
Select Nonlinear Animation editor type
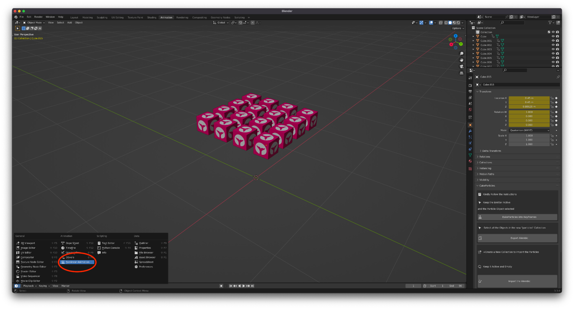click(77, 262)
